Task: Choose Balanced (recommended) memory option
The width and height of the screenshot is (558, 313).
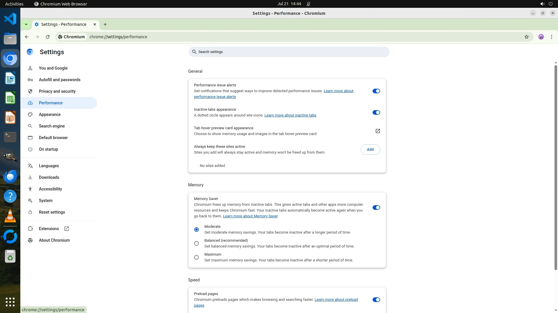Action: click(196, 243)
